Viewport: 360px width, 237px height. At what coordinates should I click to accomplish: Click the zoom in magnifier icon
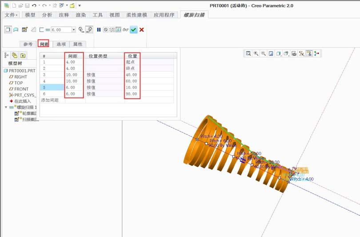pyautogui.click(x=256, y=53)
